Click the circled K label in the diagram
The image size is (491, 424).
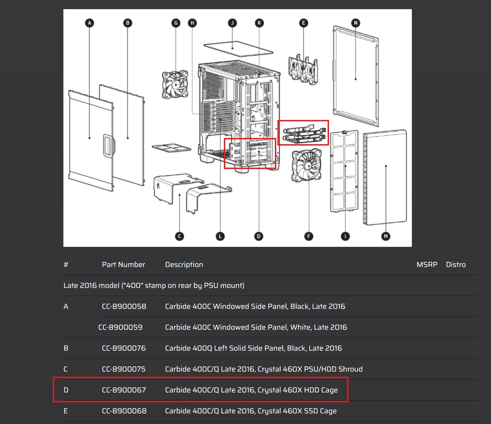coord(259,23)
